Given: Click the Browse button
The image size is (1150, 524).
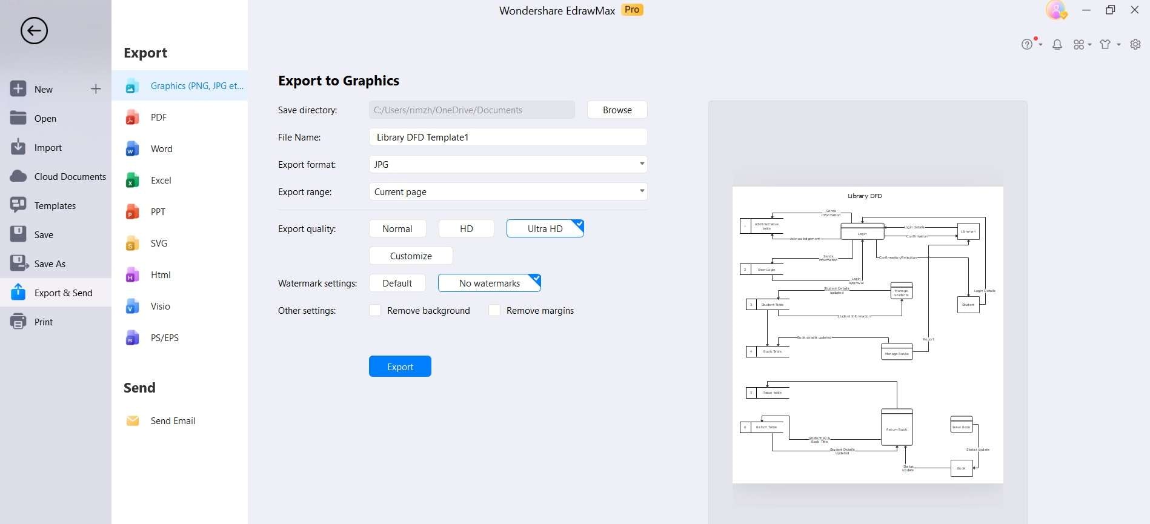Looking at the screenshot, I should (617, 110).
